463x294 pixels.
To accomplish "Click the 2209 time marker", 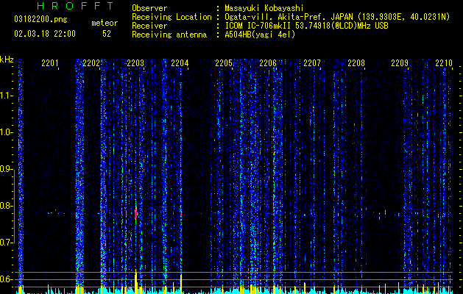I will tap(400, 63).
